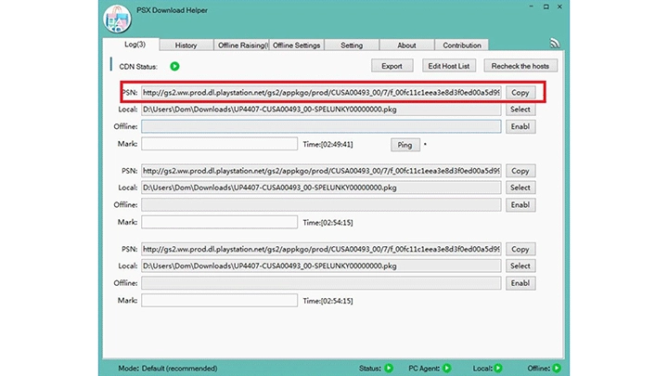Viewport: 668px width, 376px height.
Task: Click the third entry's PSN URL field
Action: pyautogui.click(x=321, y=250)
